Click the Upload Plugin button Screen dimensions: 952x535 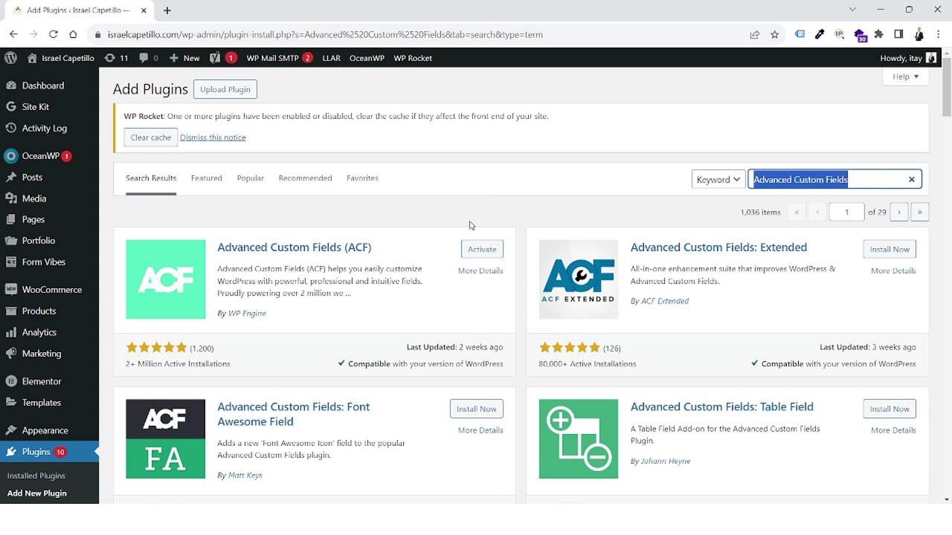pyautogui.click(x=225, y=89)
